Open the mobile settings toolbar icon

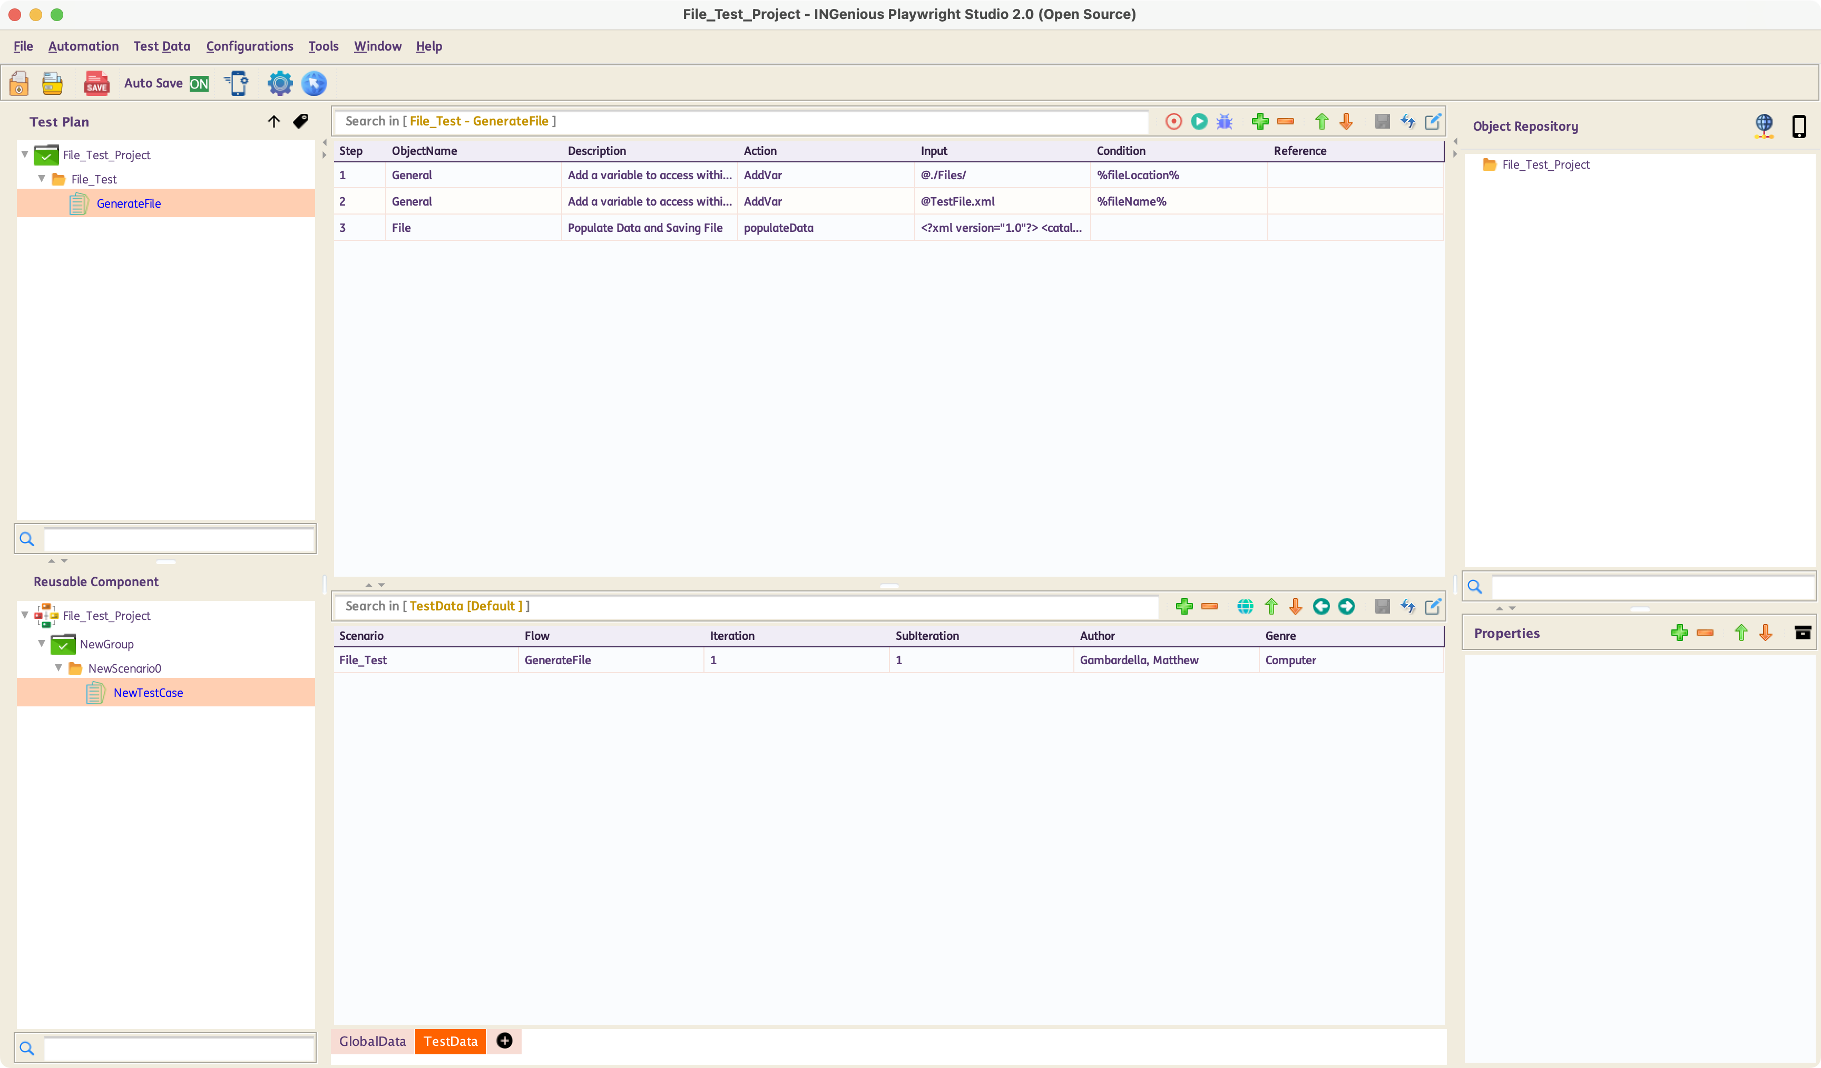(x=237, y=83)
